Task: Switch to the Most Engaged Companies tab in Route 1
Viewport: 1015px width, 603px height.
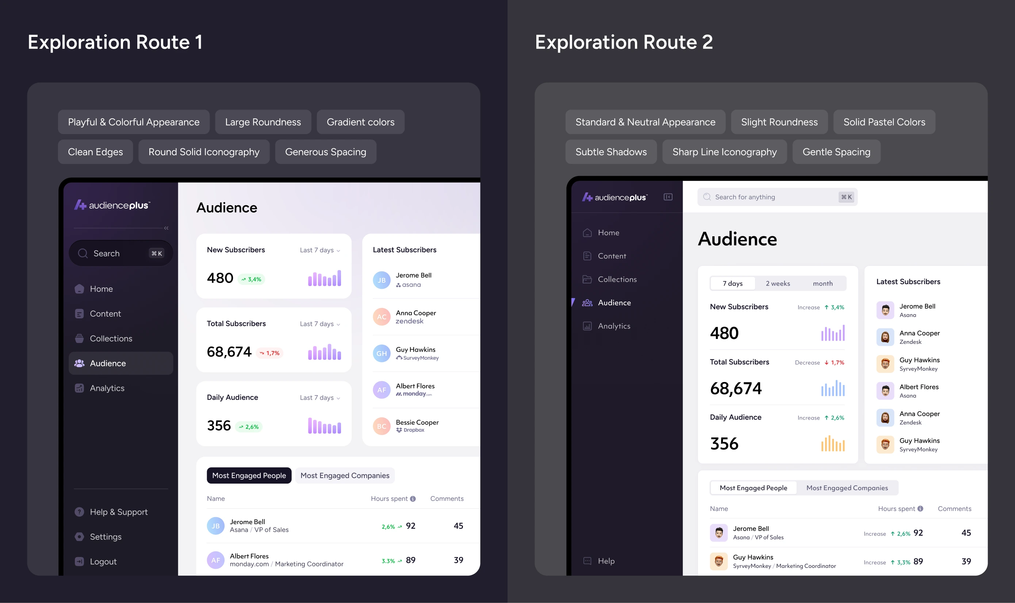Action: [x=344, y=476]
